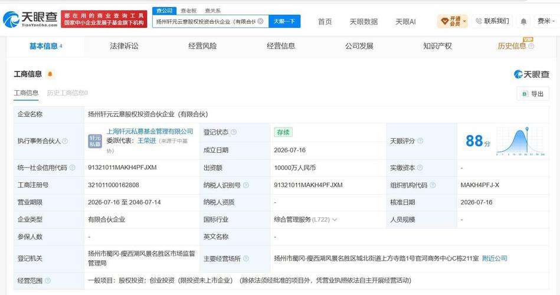The height and width of the screenshot is (295, 560).
Task: Select the company name 扬州轩元云意股权投资合伙企业
Action: pyautogui.click(x=148, y=114)
